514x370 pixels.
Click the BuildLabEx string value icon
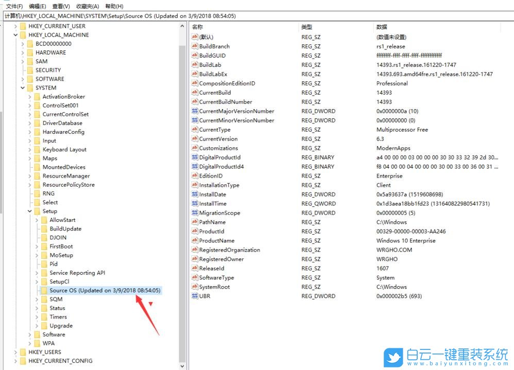(x=194, y=74)
